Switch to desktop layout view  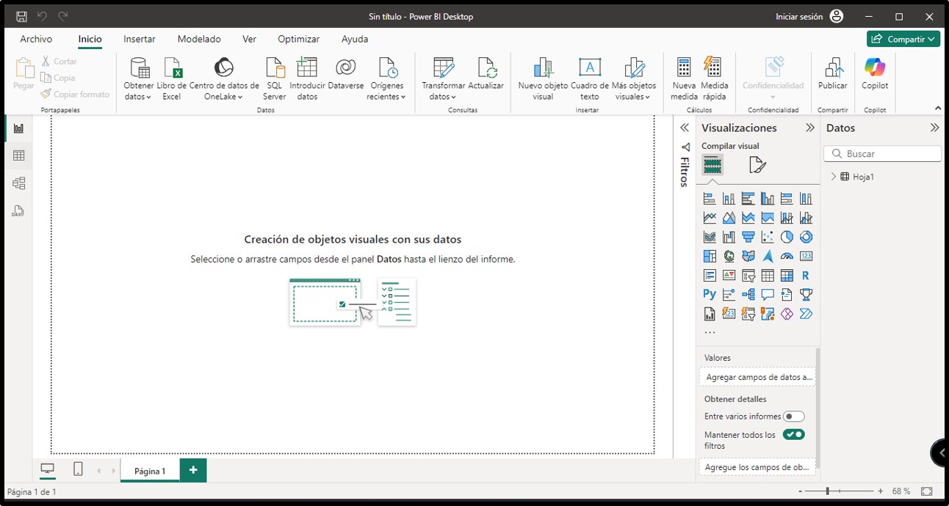(x=47, y=470)
